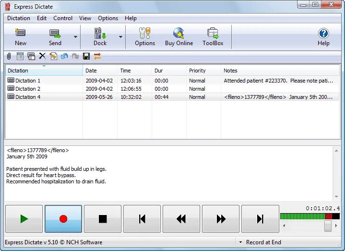Click the cassette icon beside Dictation 4
Screen dimensions: 345x251
(11, 96)
